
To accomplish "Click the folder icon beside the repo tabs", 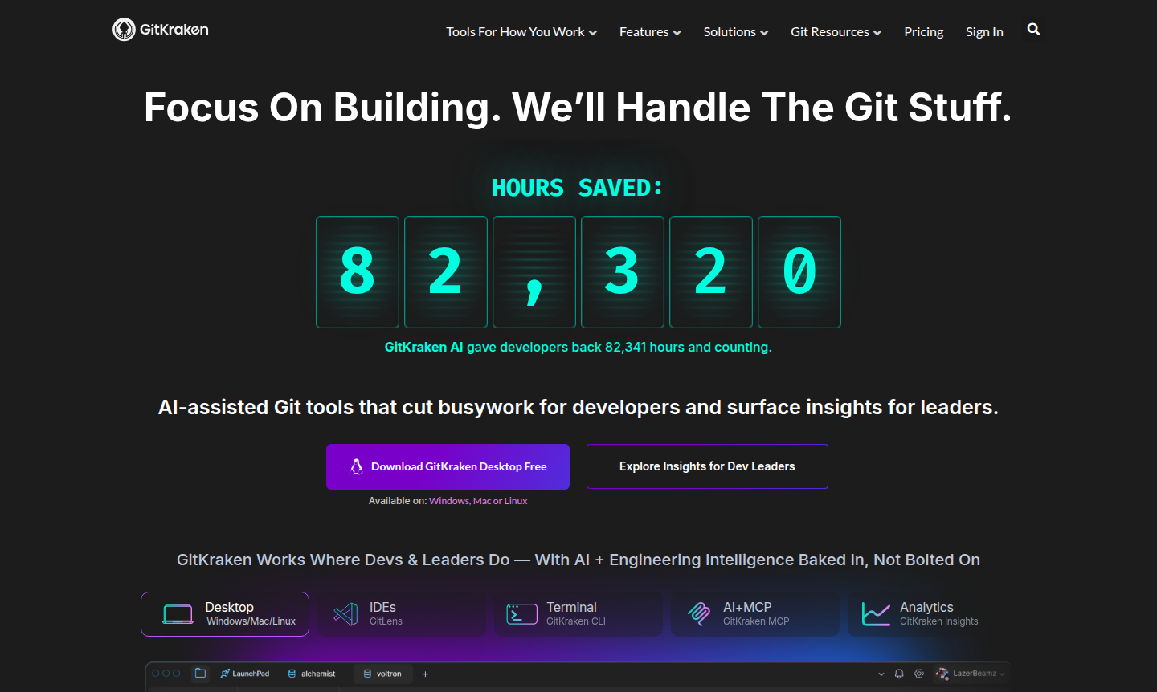I will 199,673.
